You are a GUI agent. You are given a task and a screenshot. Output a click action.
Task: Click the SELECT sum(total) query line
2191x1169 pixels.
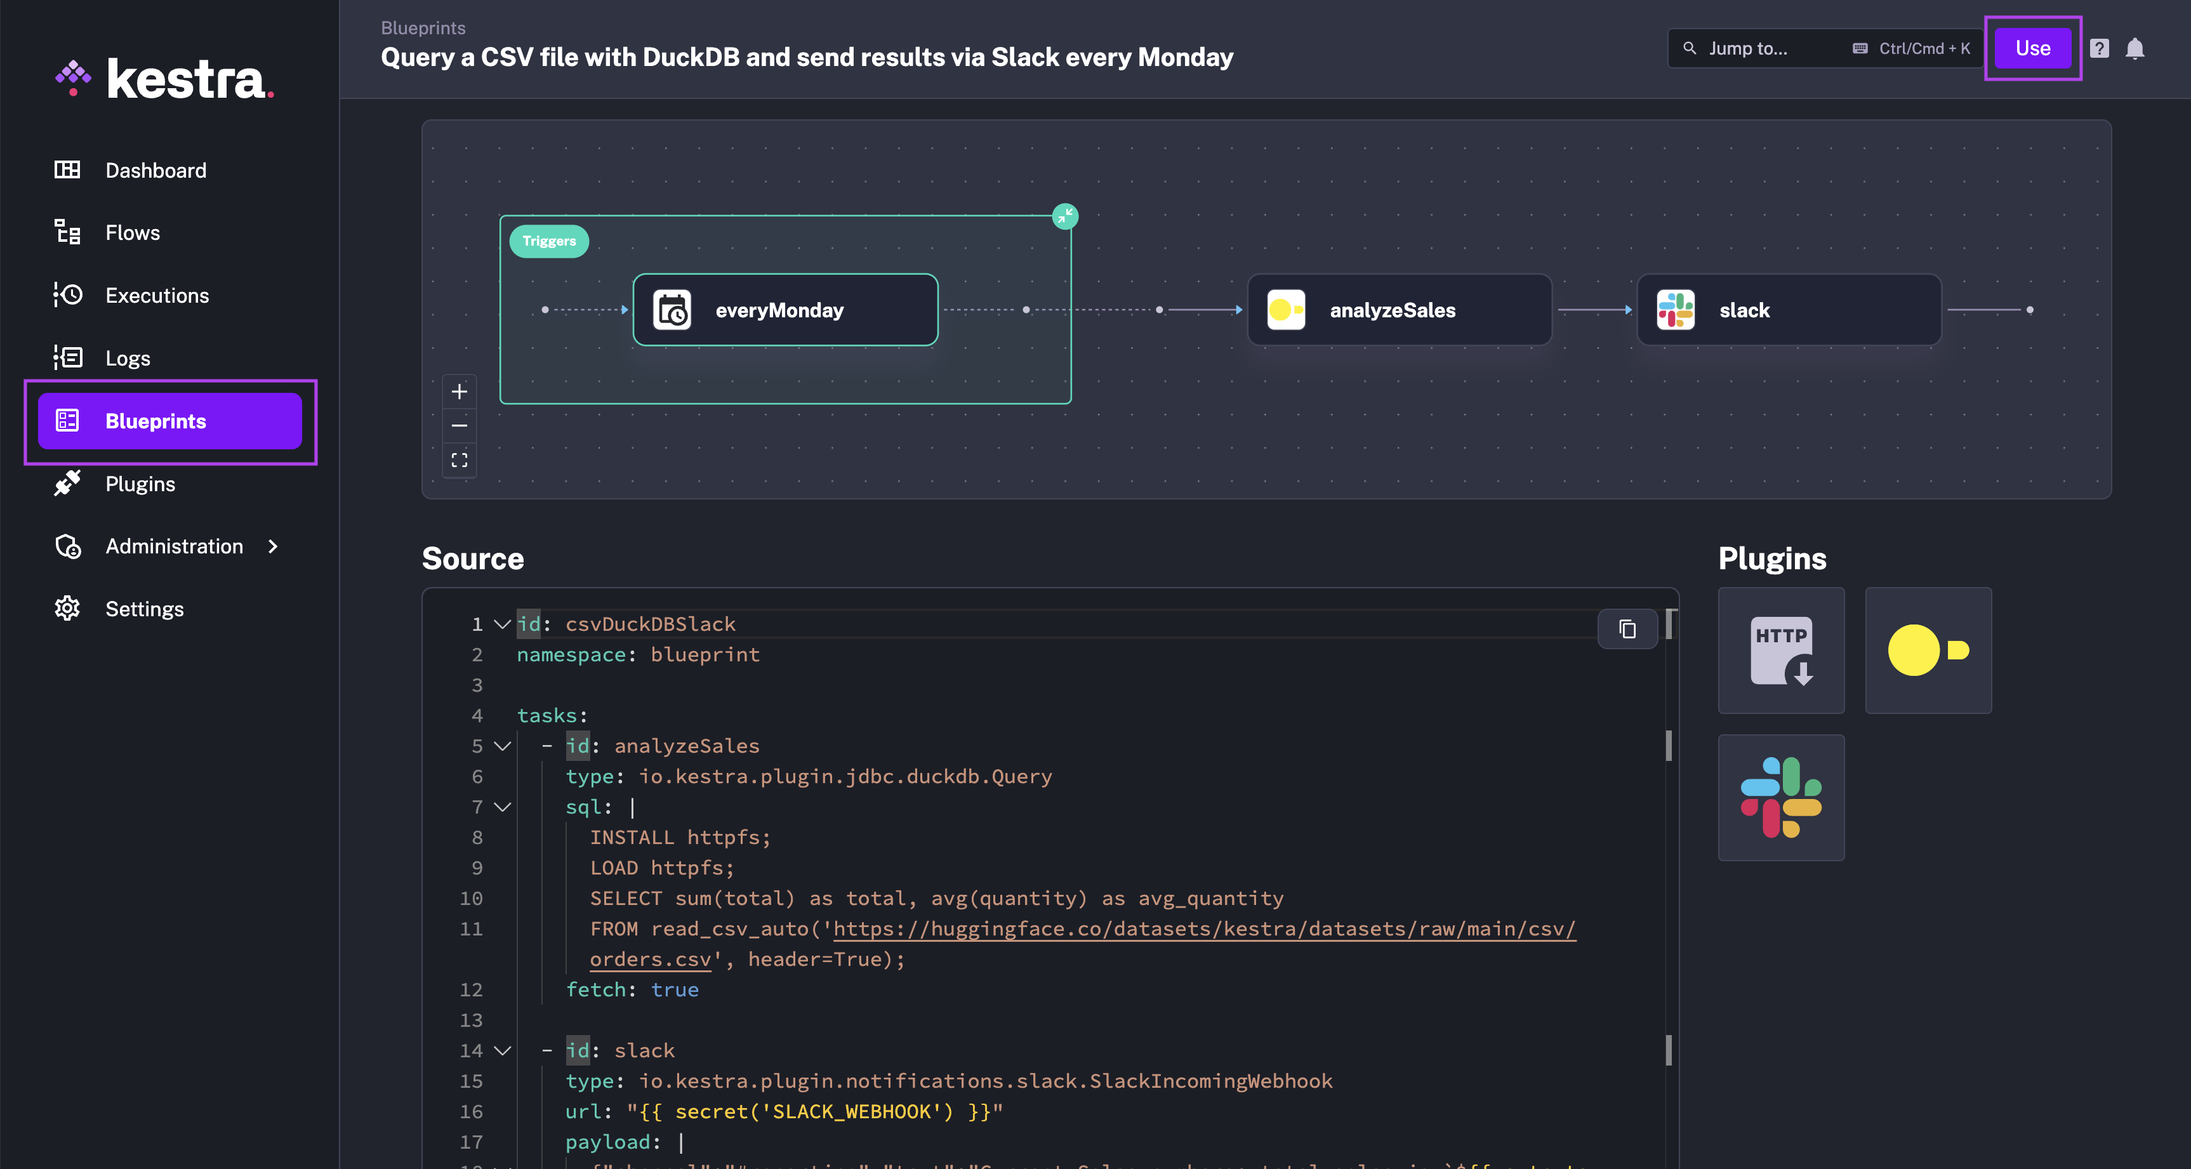[x=936, y=899]
